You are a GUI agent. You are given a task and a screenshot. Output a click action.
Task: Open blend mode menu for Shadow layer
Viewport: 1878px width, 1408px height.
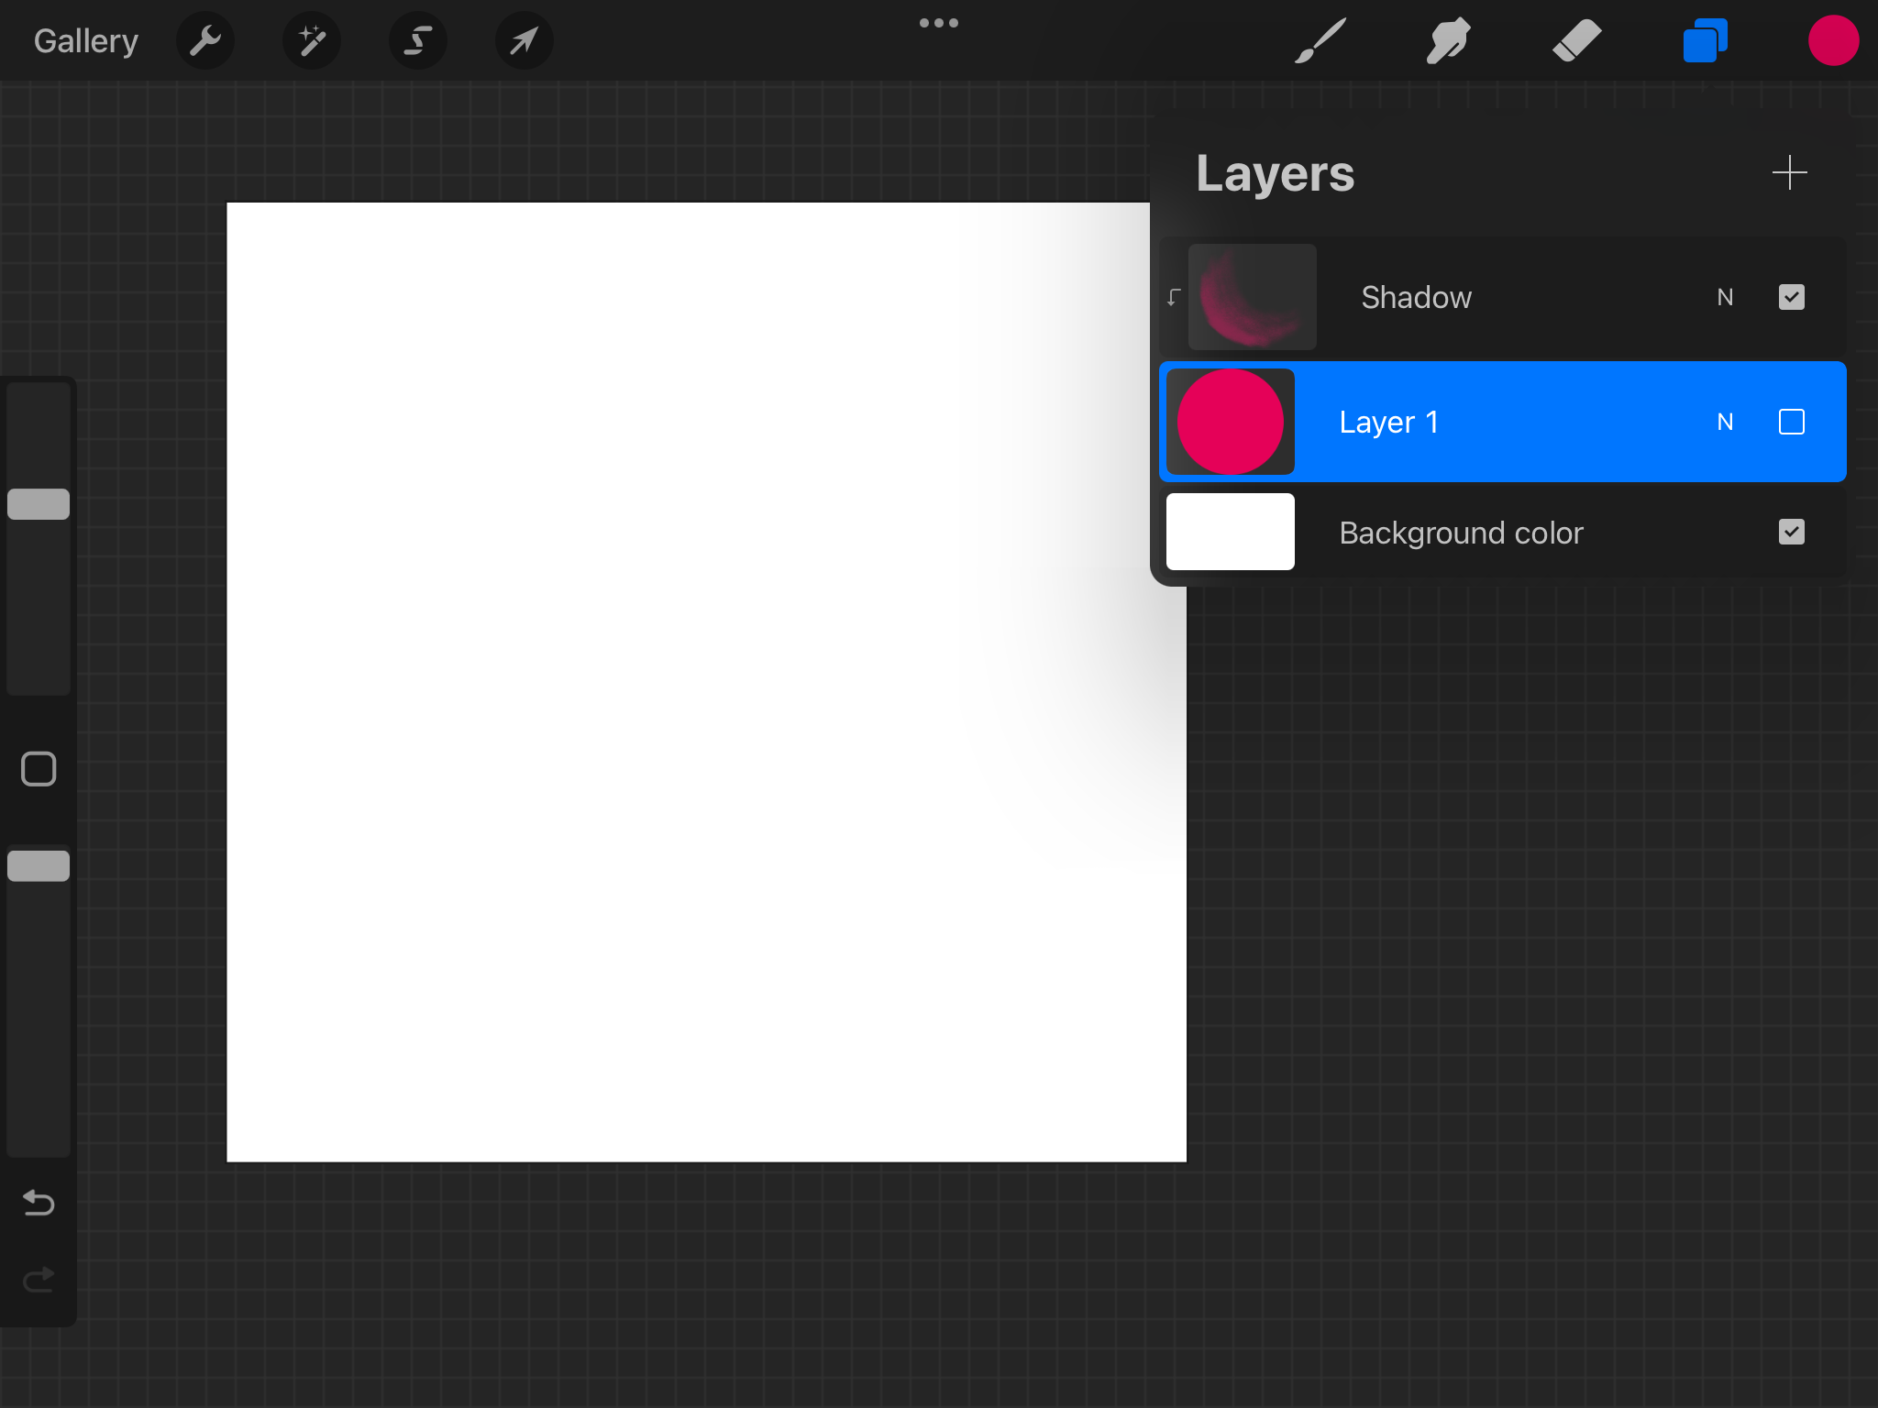tap(1725, 297)
